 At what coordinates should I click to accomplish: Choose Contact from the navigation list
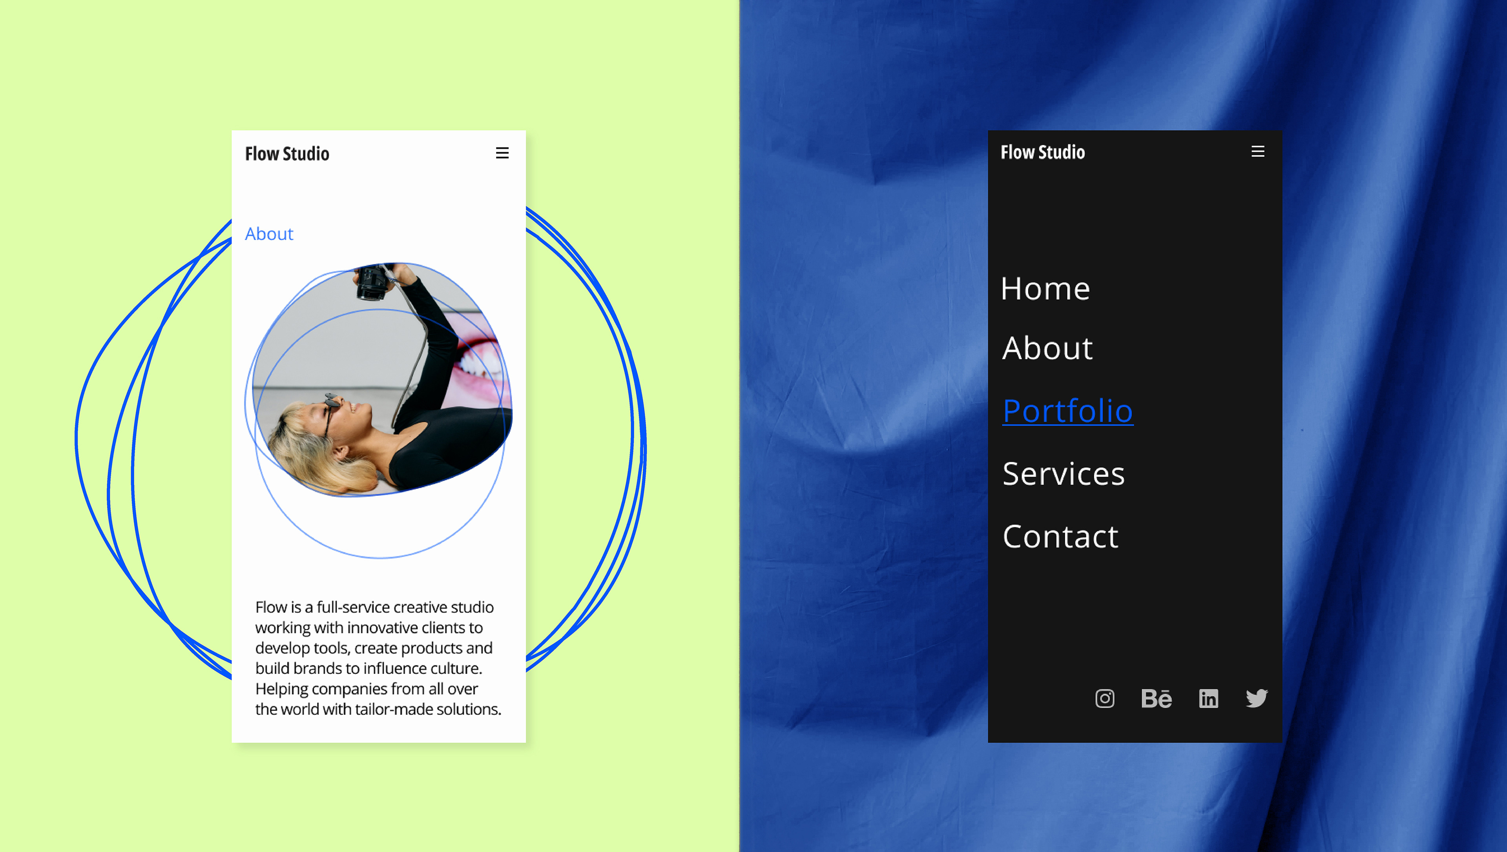[x=1060, y=536]
